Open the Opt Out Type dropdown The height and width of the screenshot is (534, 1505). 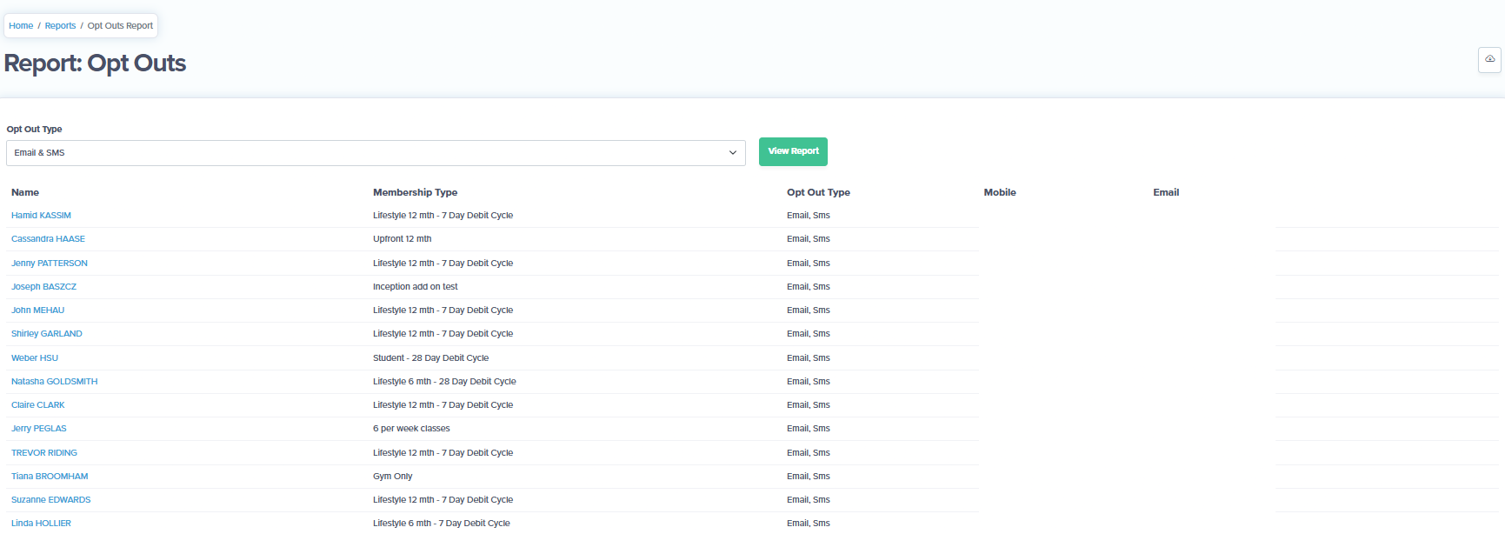pyautogui.click(x=376, y=153)
